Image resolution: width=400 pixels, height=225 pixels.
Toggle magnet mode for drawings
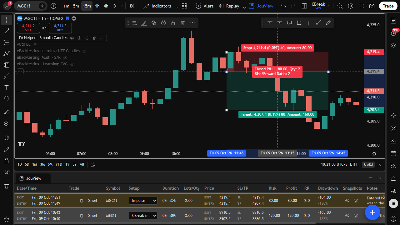point(7,138)
